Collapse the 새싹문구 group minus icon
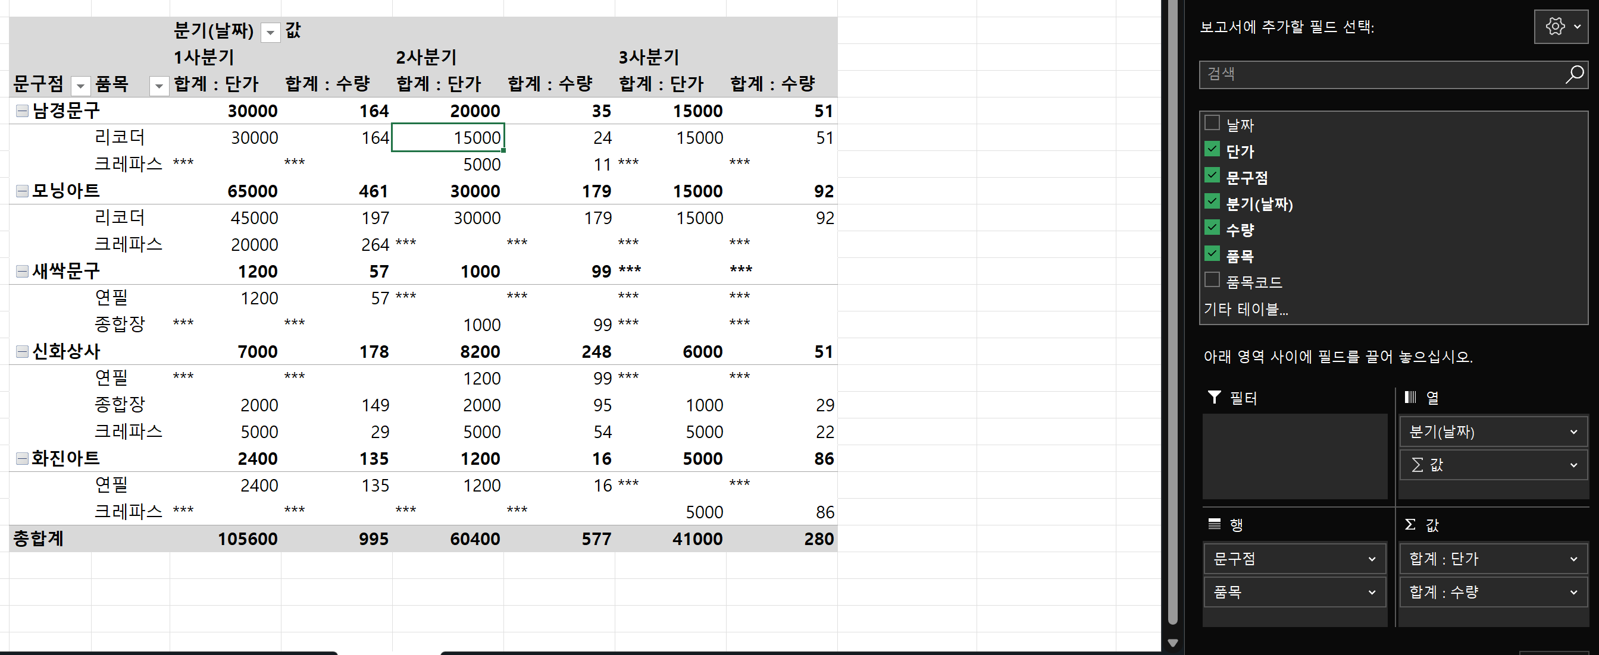Viewport: 1599px width, 655px height. coord(22,271)
